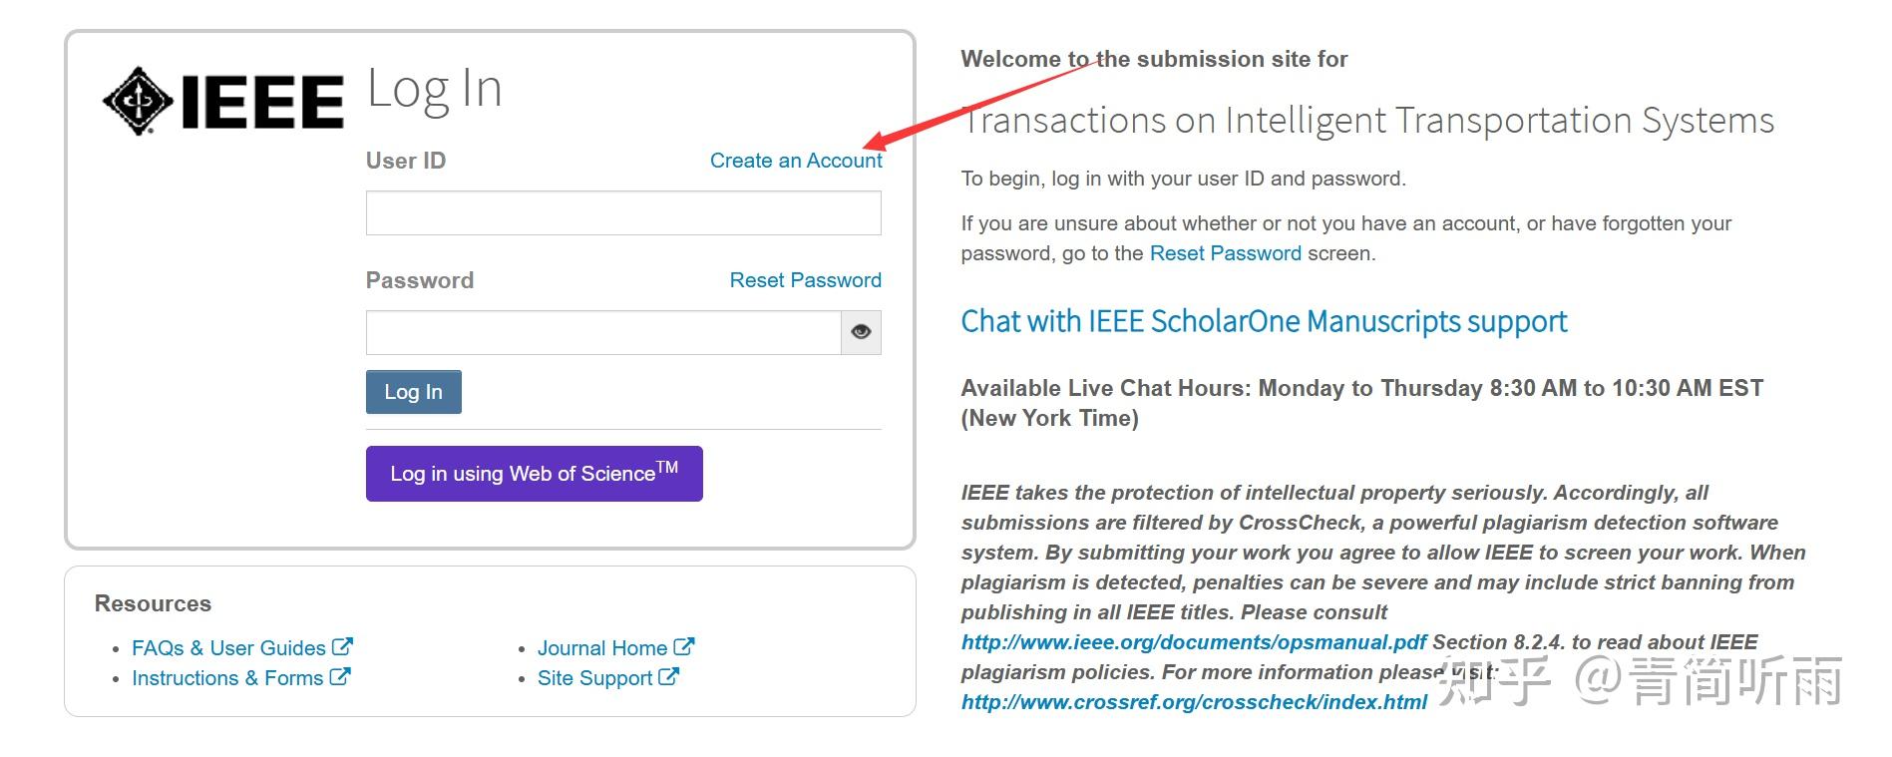Click external-link icon beside Journal Home

pyautogui.click(x=684, y=647)
